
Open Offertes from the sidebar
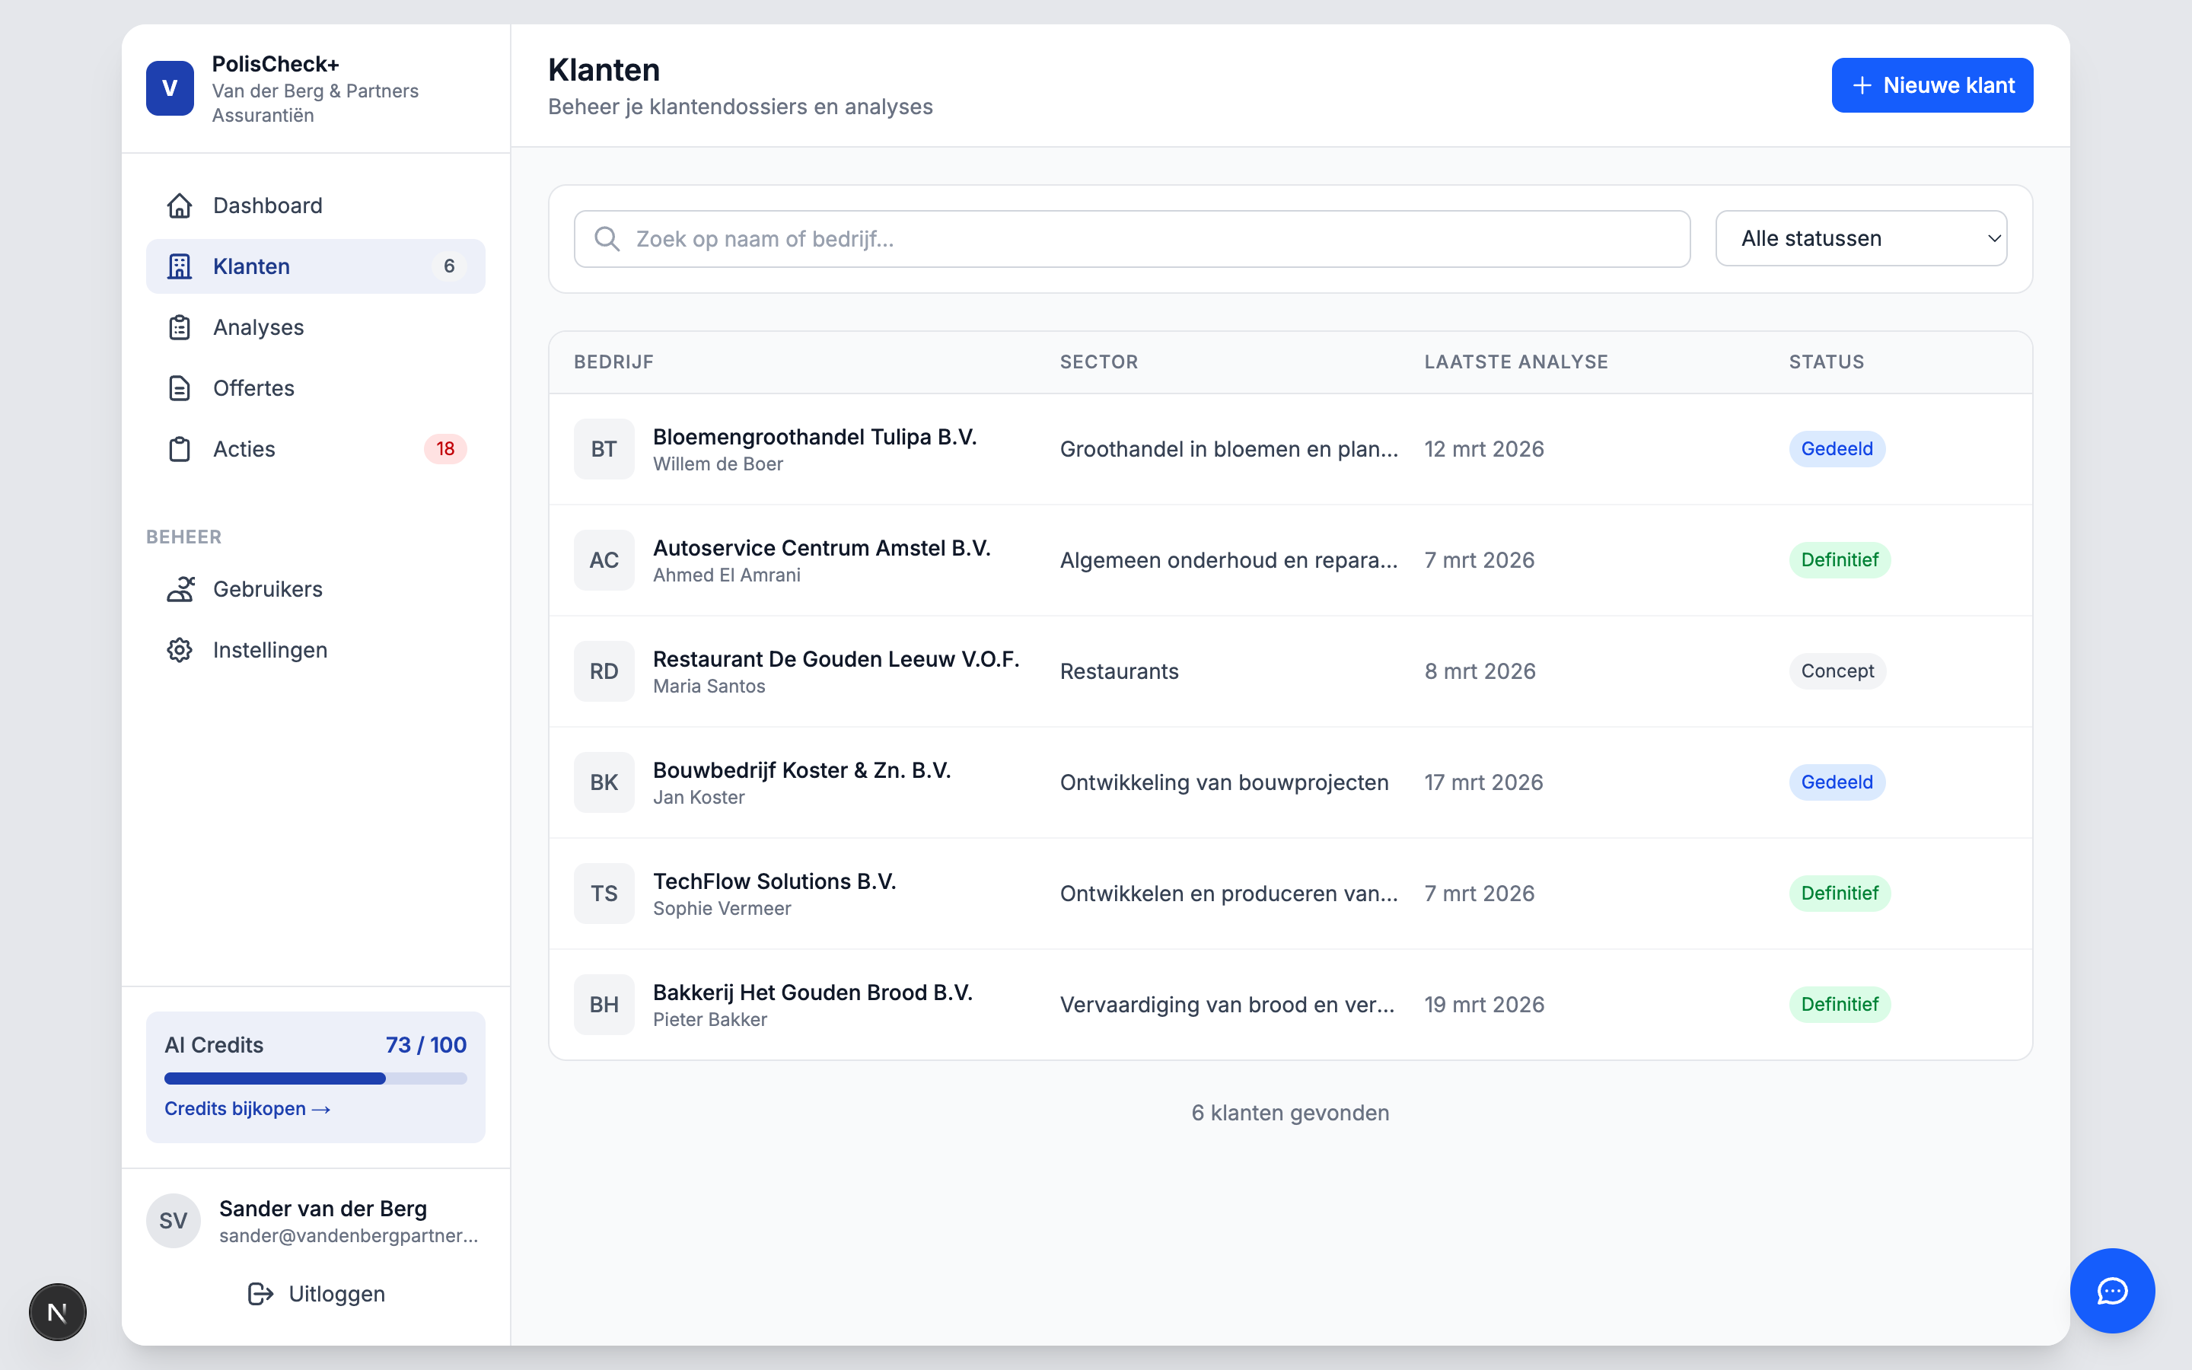[315, 388]
